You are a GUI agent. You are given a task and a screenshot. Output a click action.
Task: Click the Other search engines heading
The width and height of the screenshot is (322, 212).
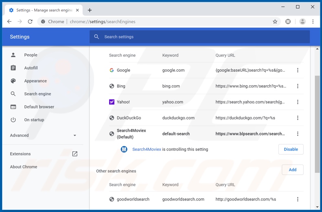[116, 171]
